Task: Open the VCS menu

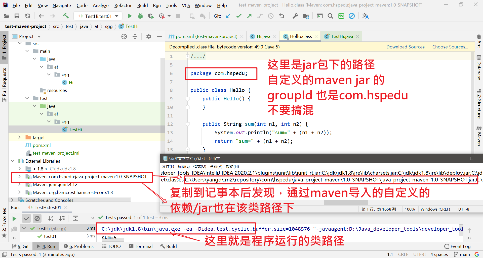Action: (x=186, y=5)
